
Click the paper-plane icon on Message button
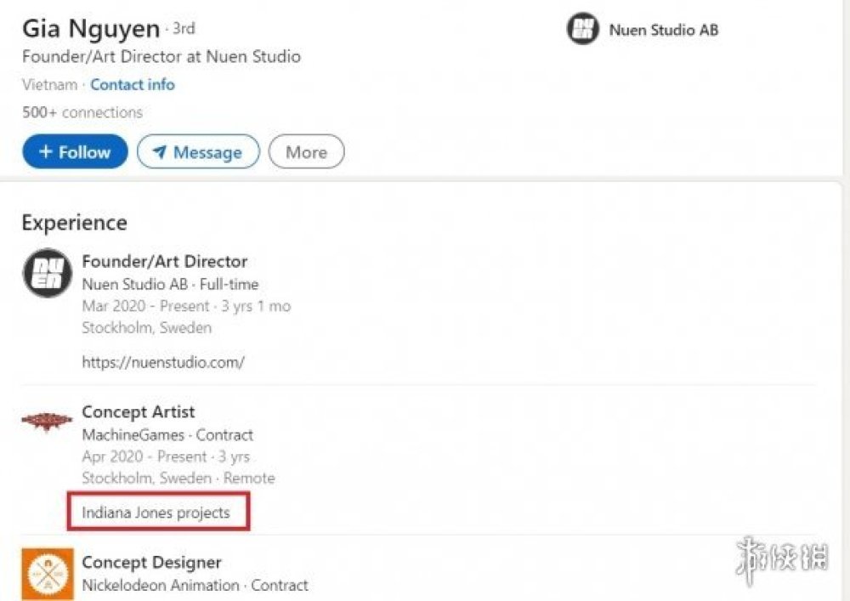coord(159,153)
